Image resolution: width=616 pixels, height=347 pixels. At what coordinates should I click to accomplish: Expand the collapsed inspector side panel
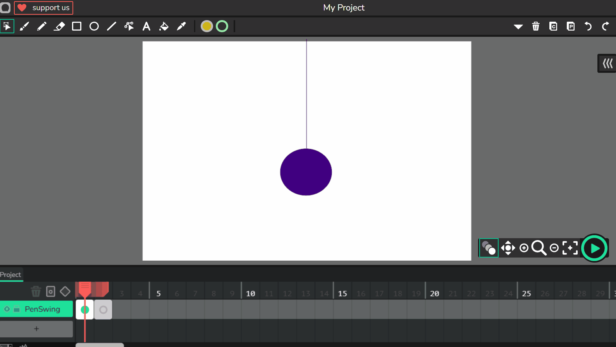[607, 63]
